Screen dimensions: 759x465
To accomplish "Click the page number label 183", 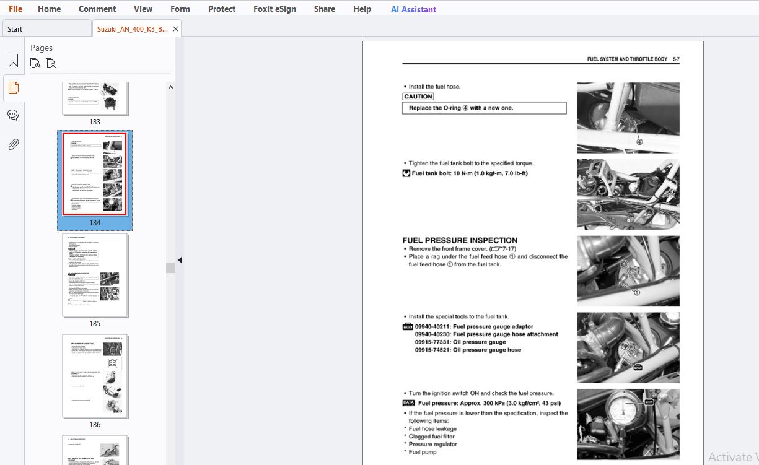I will [x=95, y=122].
